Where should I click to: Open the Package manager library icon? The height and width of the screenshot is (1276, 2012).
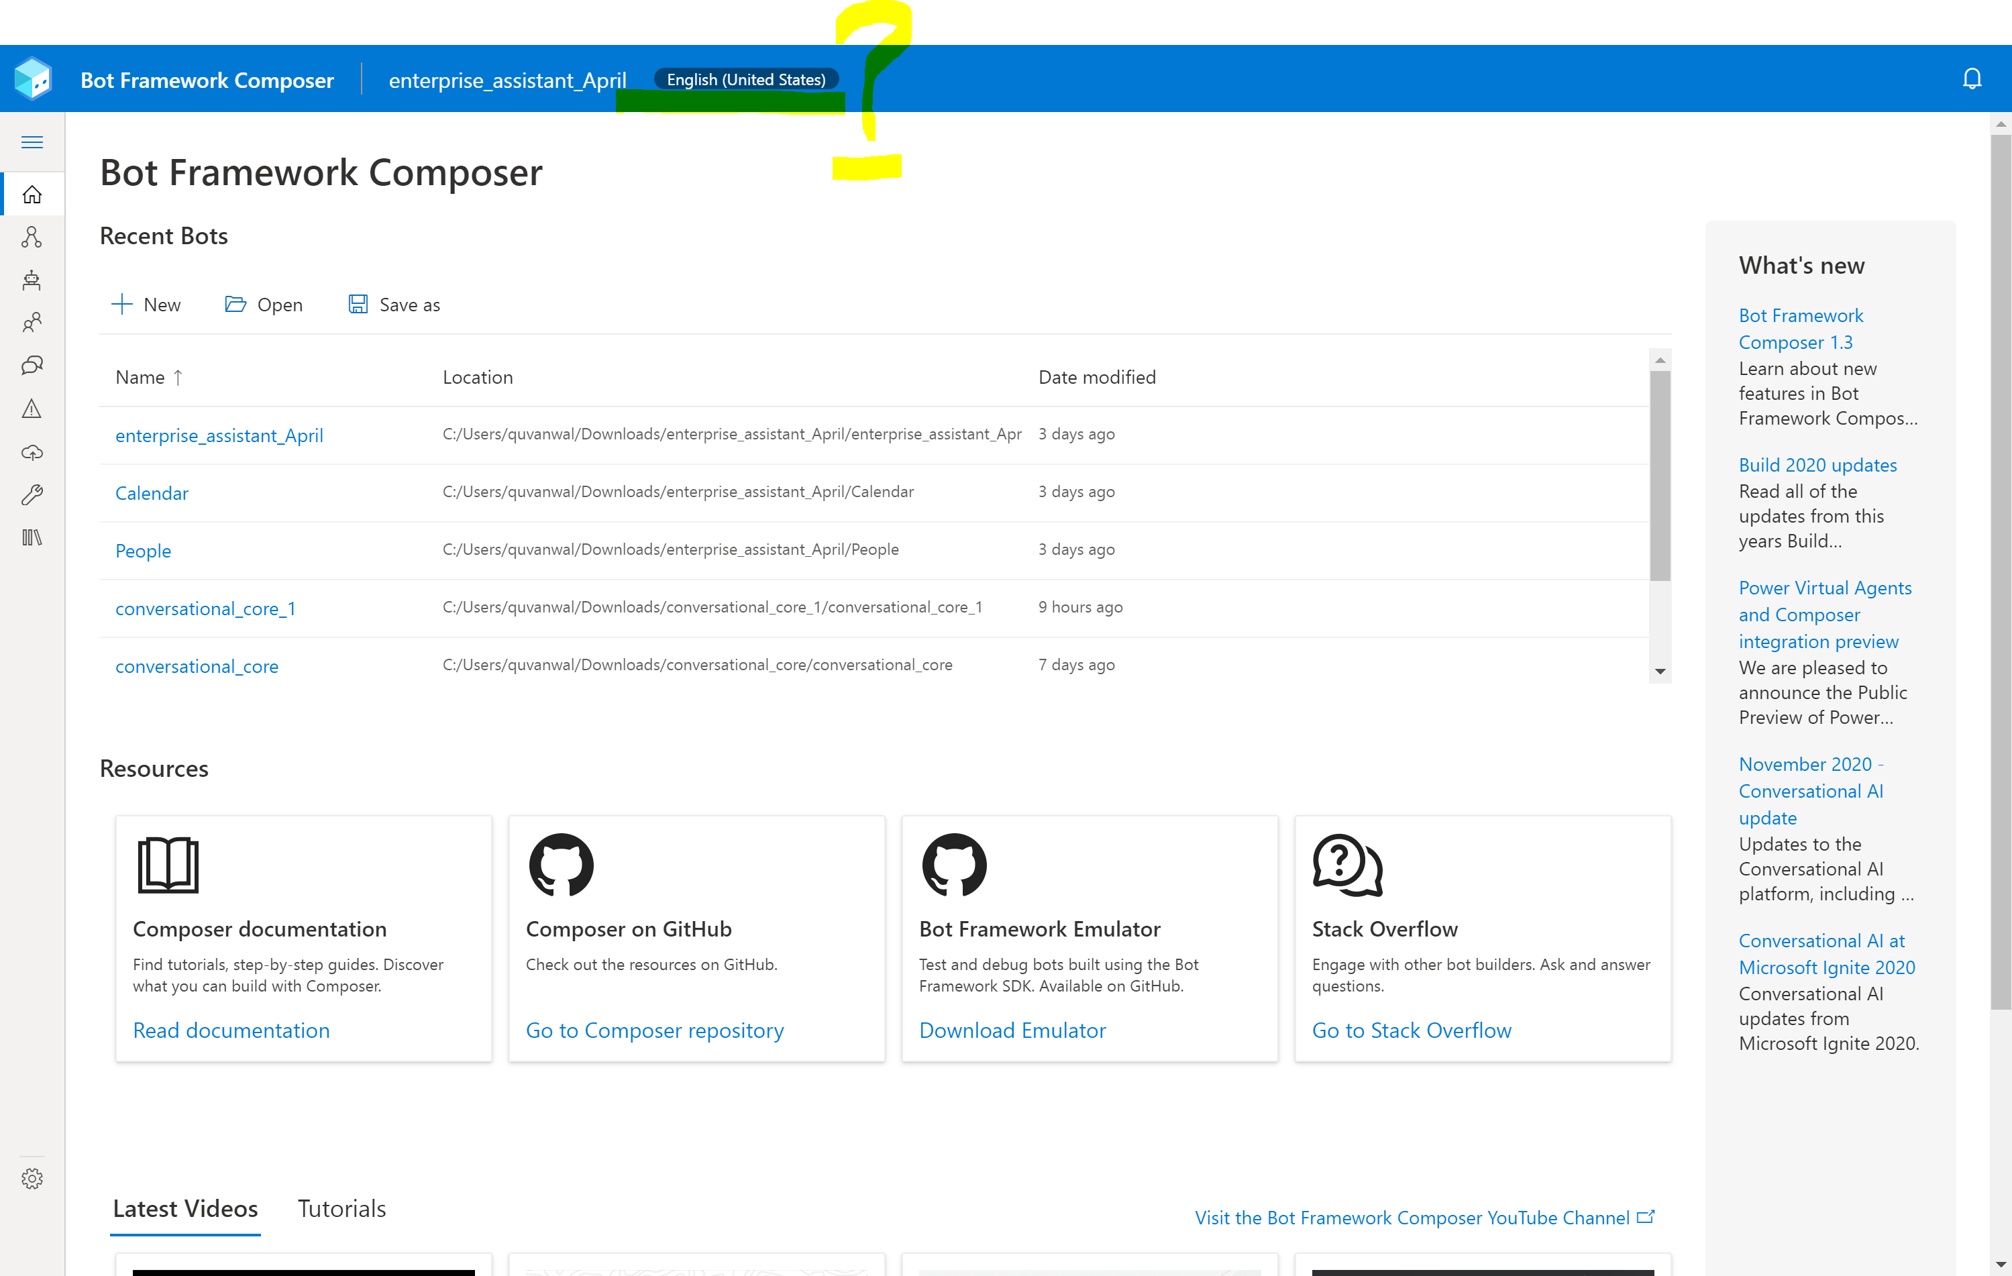point(32,537)
